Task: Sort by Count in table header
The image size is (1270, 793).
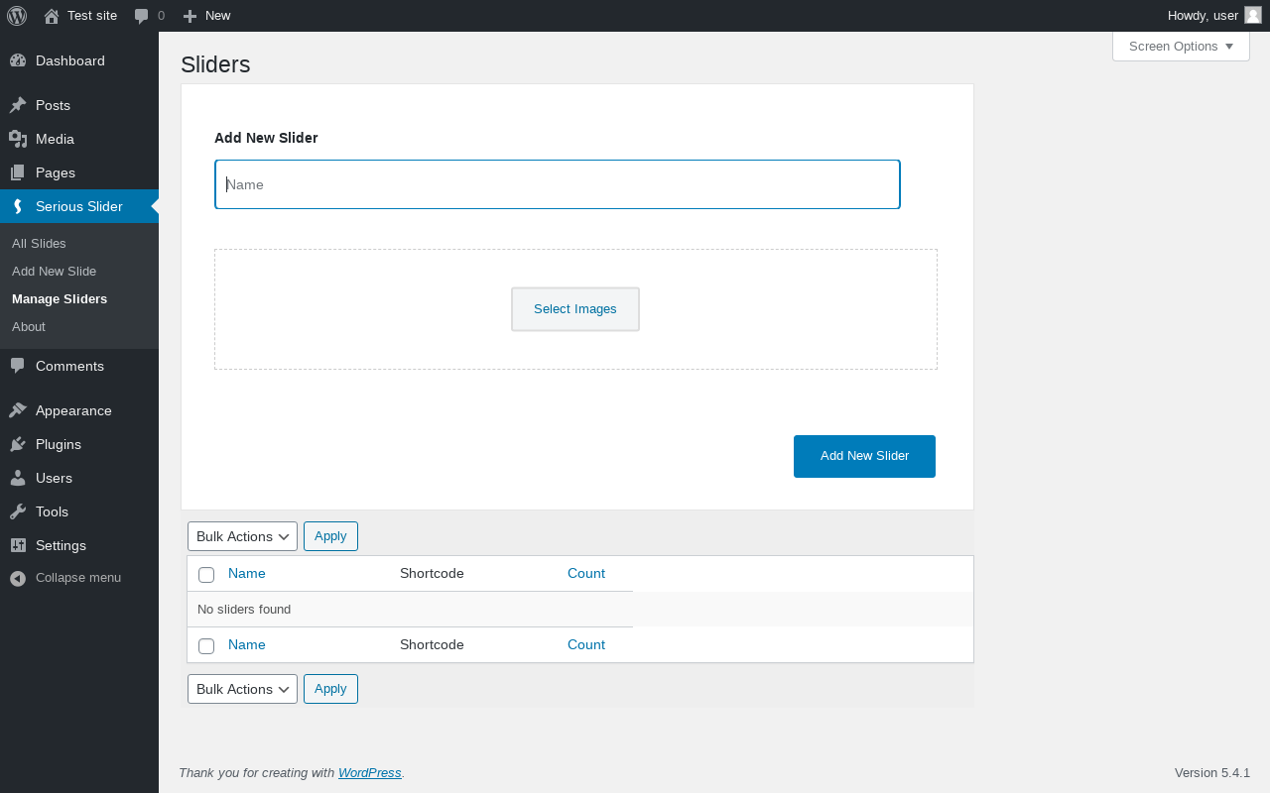Action: pos(586,573)
